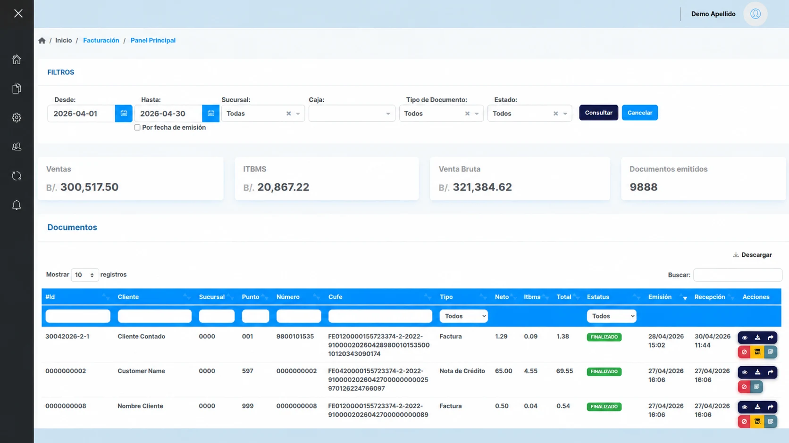Focus the #Id column filter field
The image size is (789, 443).
[x=78, y=316]
